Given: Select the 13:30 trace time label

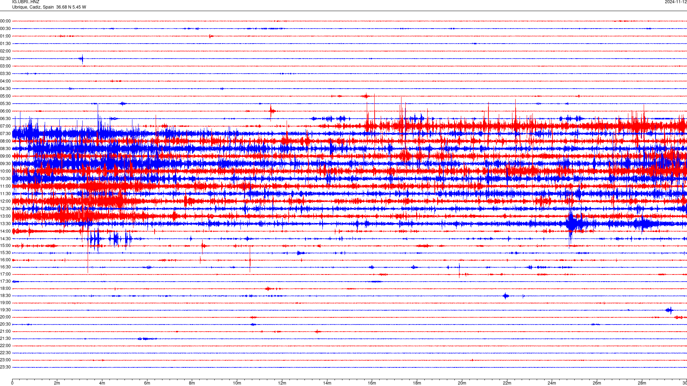Looking at the screenshot, I should coord(5,224).
